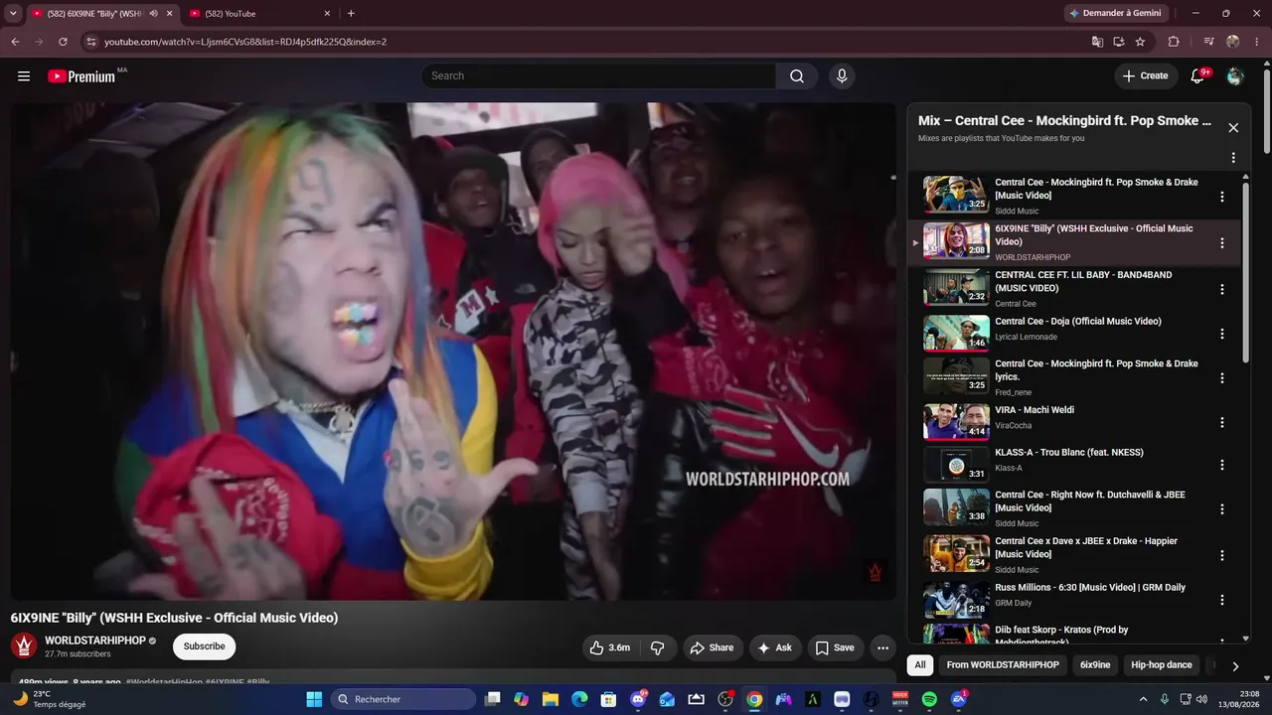Viewport: 1272px width, 715px height.
Task: Select the All filter chip
Action: 920,665
